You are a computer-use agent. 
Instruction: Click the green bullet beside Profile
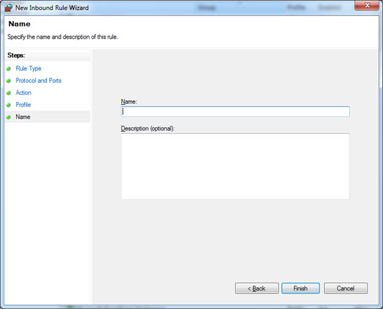[9, 105]
